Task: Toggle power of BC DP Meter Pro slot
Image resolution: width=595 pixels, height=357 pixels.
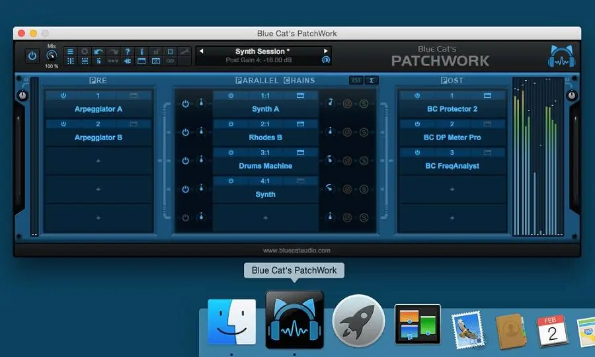Action: 417,124
